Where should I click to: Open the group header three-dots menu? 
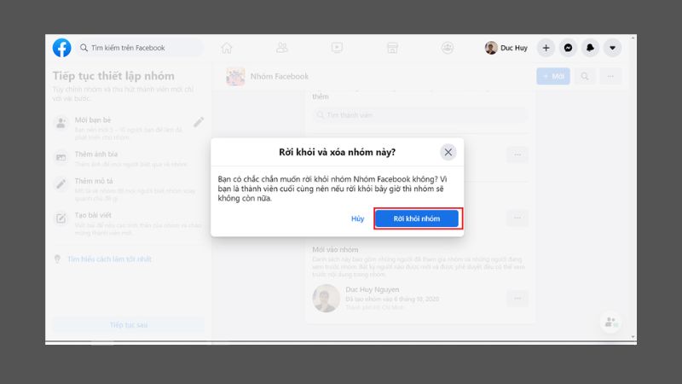610,76
